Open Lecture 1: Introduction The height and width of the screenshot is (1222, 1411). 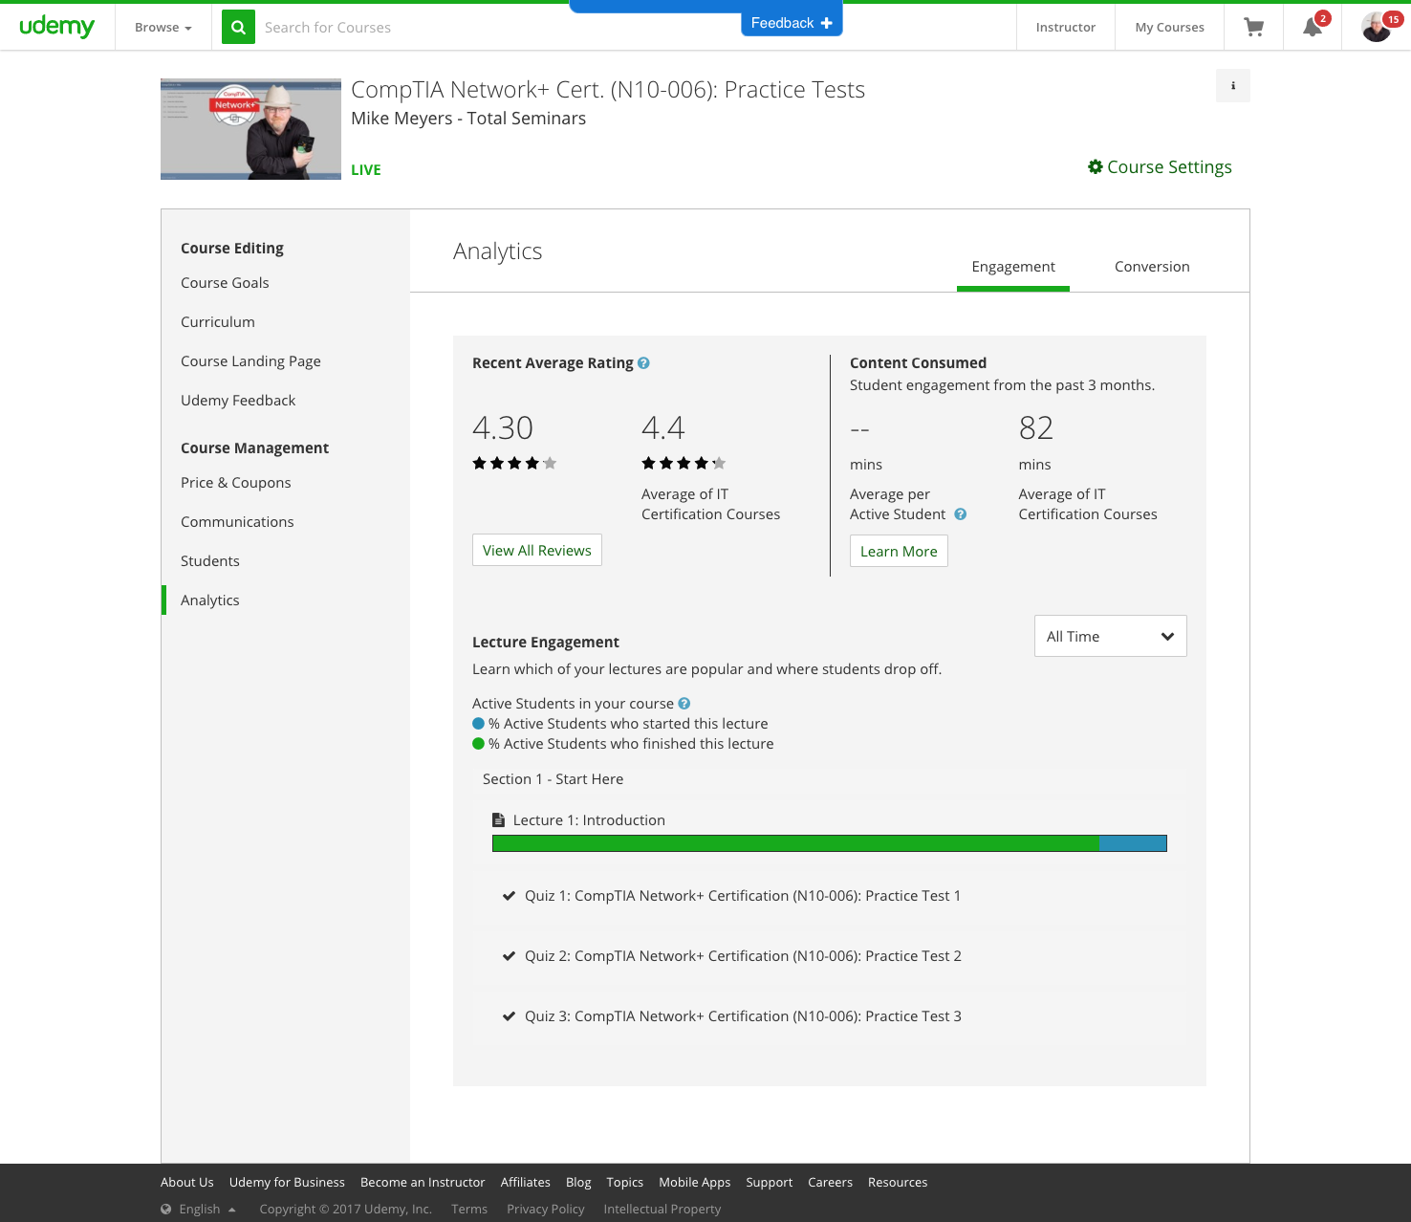click(x=589, y=820)
